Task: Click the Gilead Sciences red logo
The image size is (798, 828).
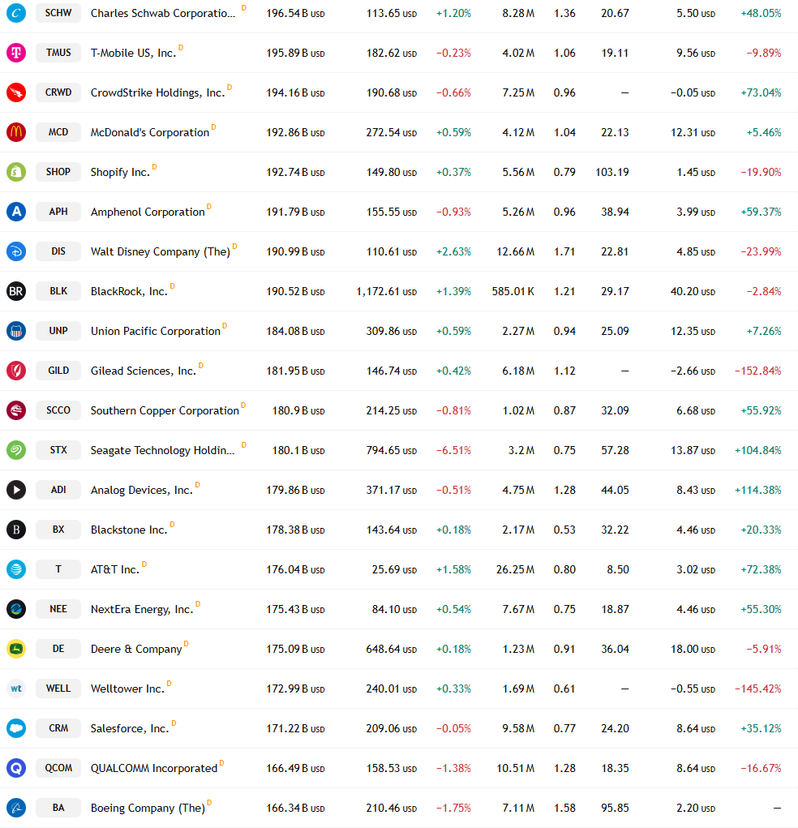Action: click(x=16, y=371)
